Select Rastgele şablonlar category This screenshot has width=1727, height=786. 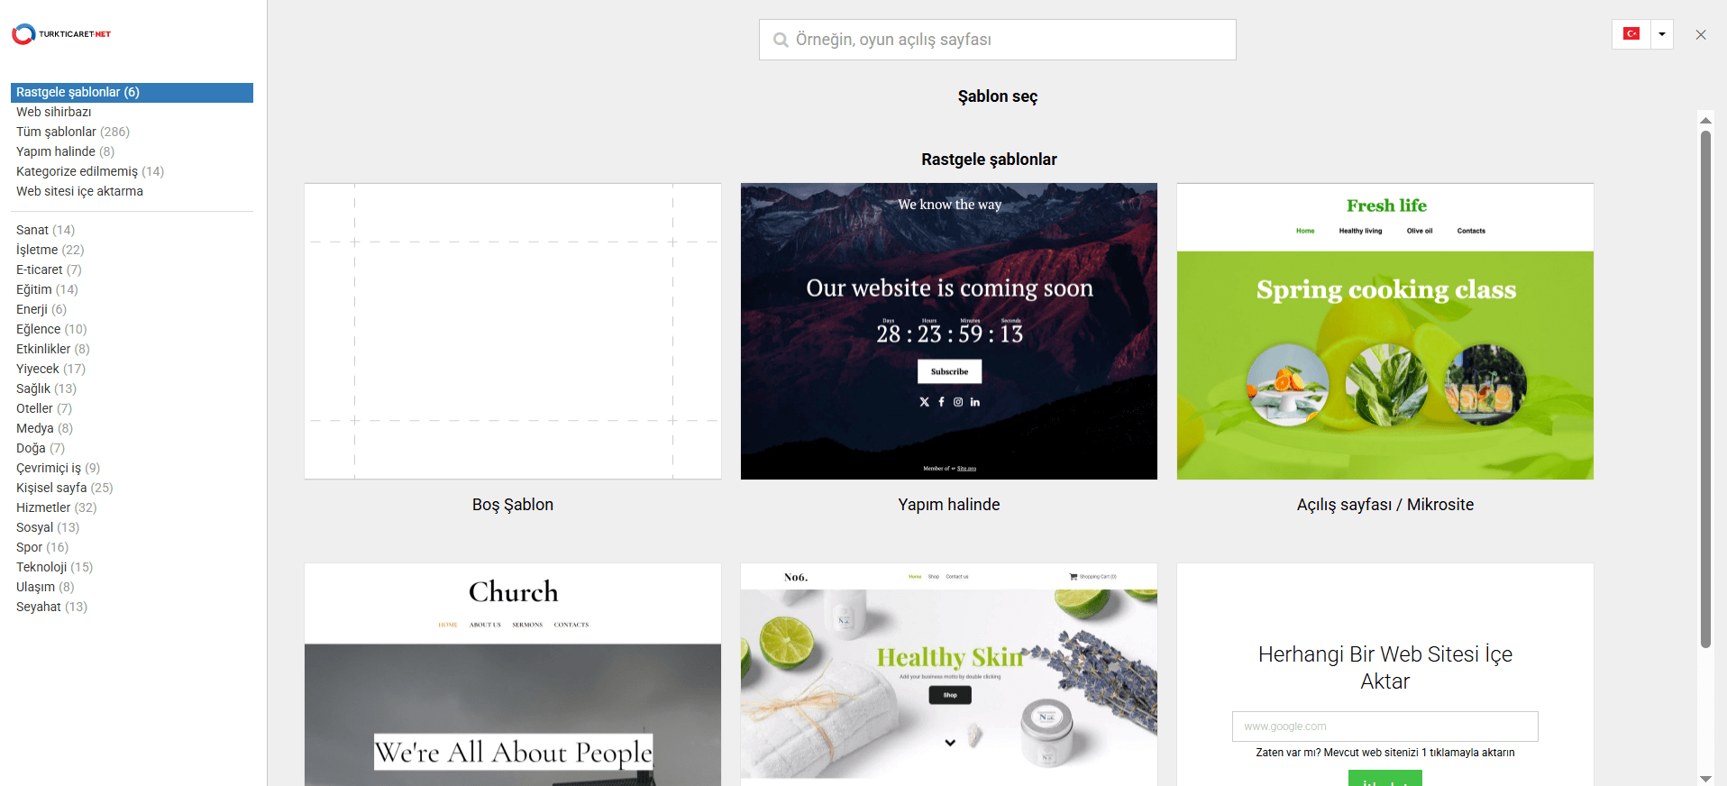(x=132, y=92)
